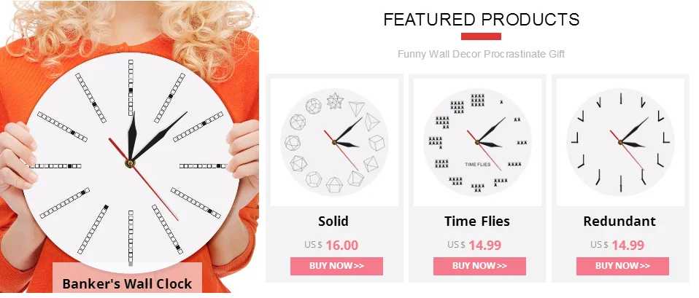The image size is (699, 298).
Task: Click the Solid clock product image
Action: tap(334, 142)
